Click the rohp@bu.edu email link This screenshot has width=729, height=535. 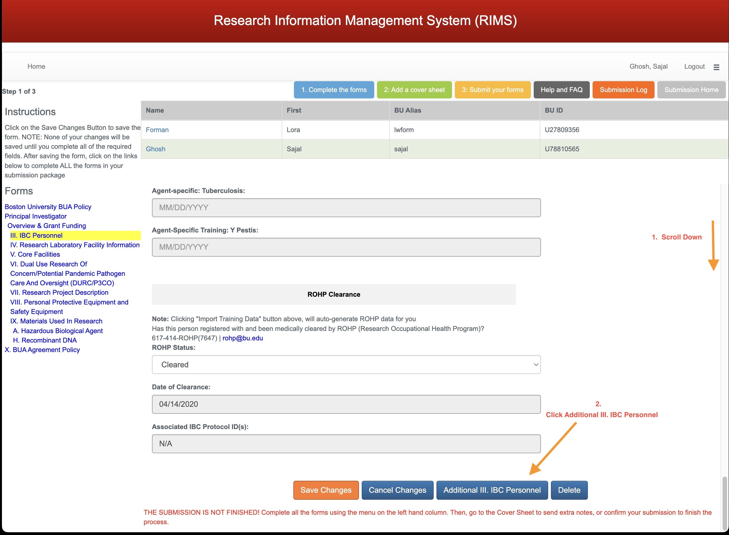point(242,338)
